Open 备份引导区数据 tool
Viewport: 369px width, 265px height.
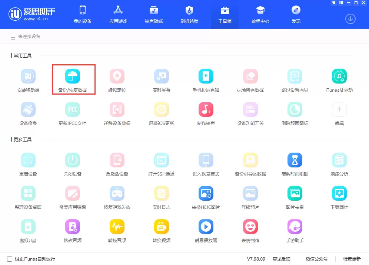250,164
